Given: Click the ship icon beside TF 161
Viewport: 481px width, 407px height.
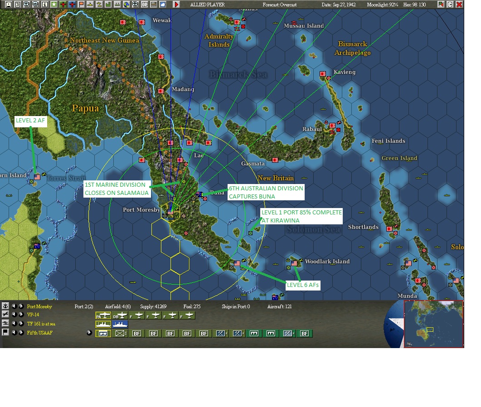Looking at the screenshot, I should 5,323.
